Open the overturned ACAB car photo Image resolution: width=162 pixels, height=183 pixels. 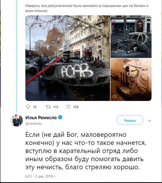pos(68,58)
